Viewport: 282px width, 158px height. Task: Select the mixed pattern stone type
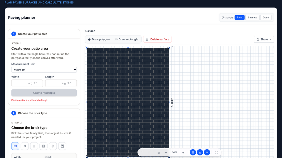pos(62,146)
